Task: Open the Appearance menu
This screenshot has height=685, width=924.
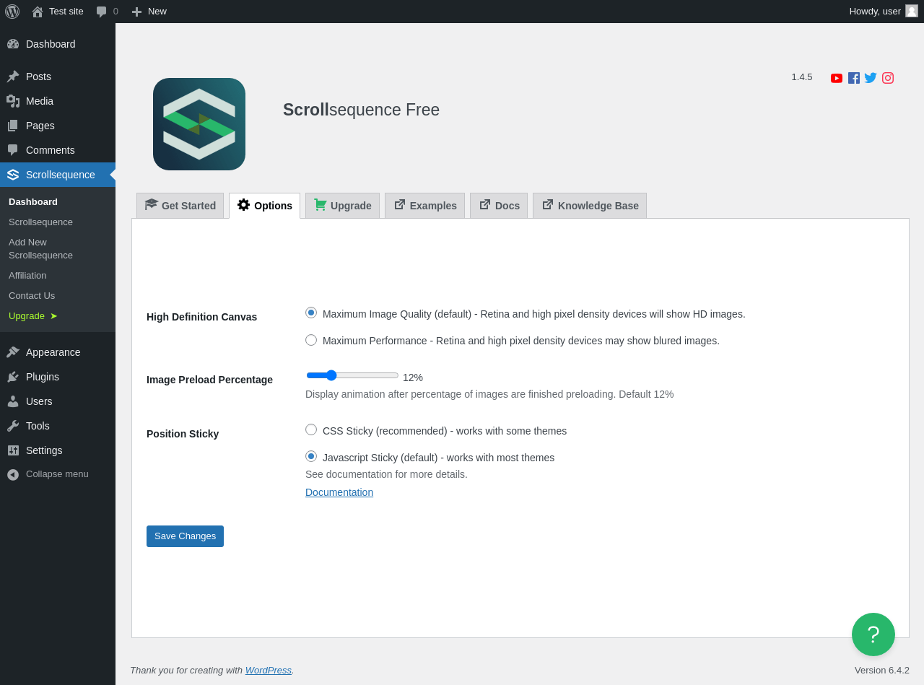Action: (x=58, y=352)
